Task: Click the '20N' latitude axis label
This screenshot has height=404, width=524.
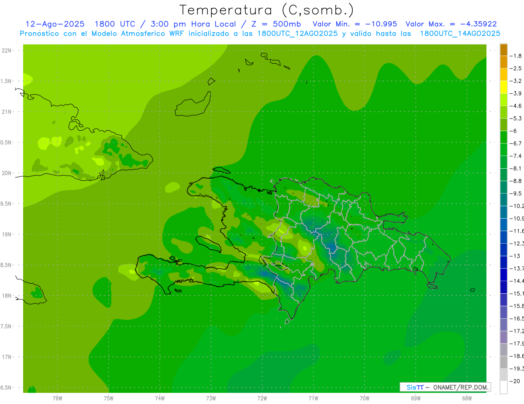Action: pos(7,173)
